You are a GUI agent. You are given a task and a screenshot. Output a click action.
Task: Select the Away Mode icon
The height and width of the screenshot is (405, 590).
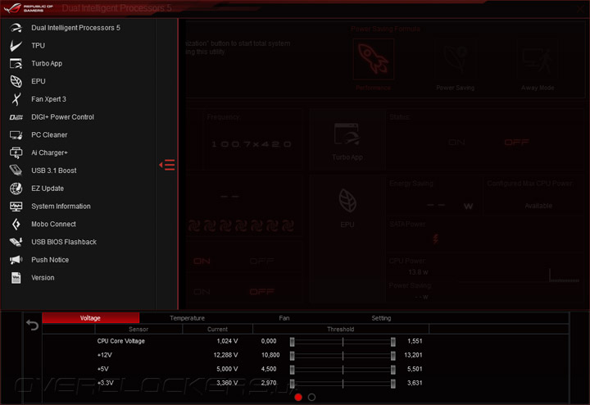(x=538, y=59)
